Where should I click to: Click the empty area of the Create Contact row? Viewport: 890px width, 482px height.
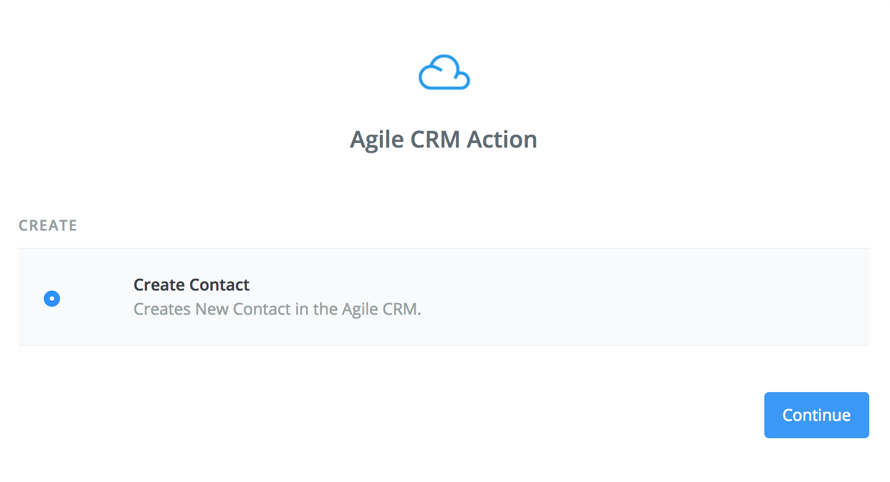634,298
